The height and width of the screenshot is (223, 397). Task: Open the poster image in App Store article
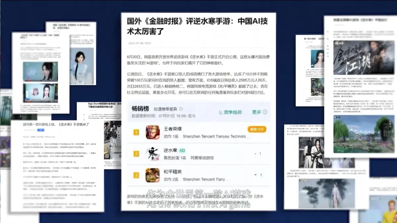pyautogui.click(x=113, y=140)
